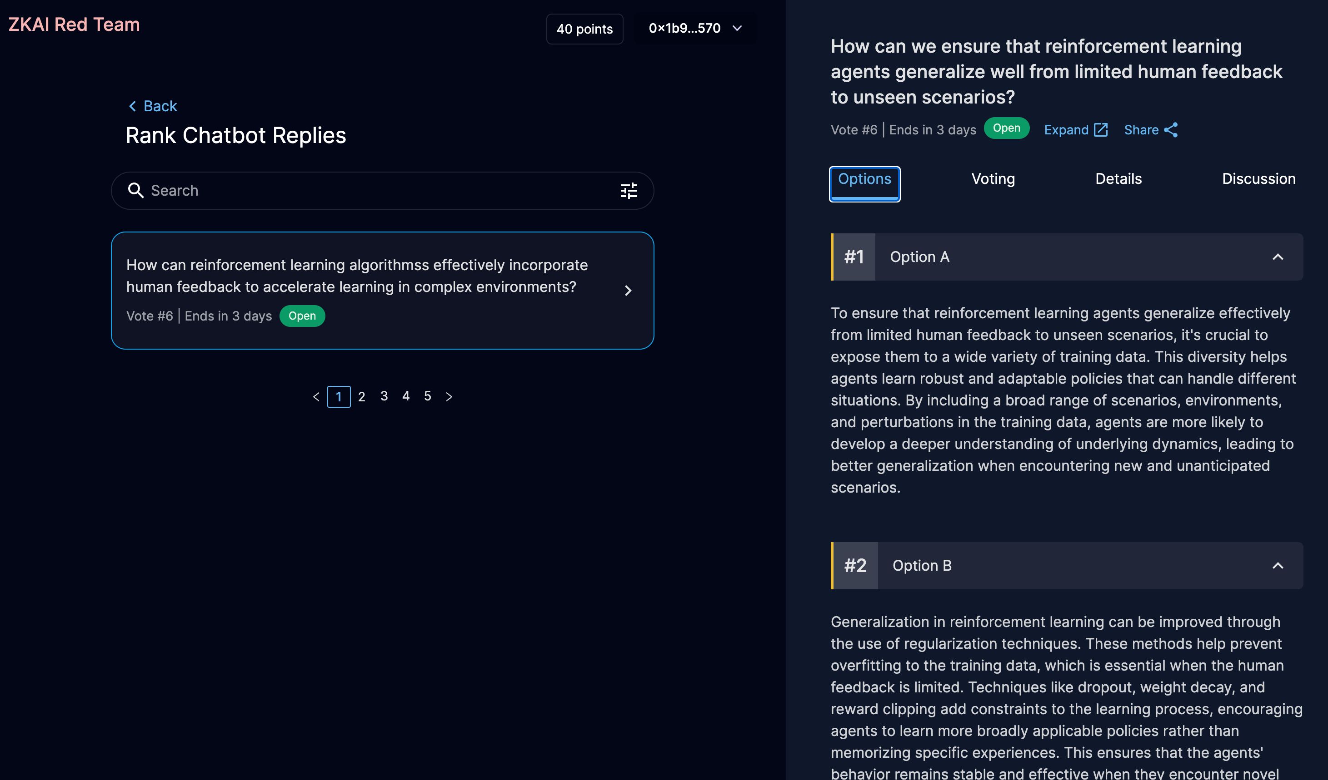The image size is (1328, 780).
Task: Click the left pagination arrow icon
Action: click(317, 395)
